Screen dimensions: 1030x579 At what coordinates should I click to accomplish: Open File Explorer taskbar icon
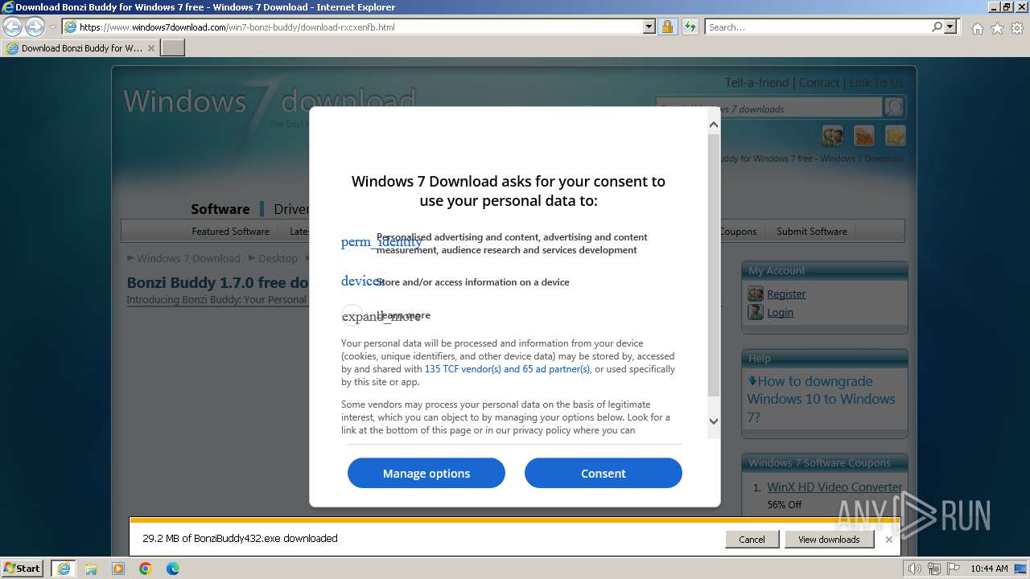tap(91, 569)
